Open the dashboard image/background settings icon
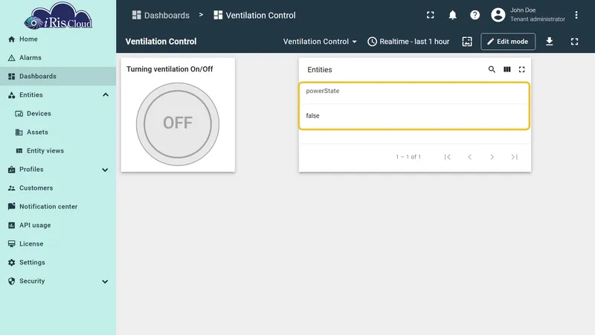 pyautogui.click(x=467, y=42)
